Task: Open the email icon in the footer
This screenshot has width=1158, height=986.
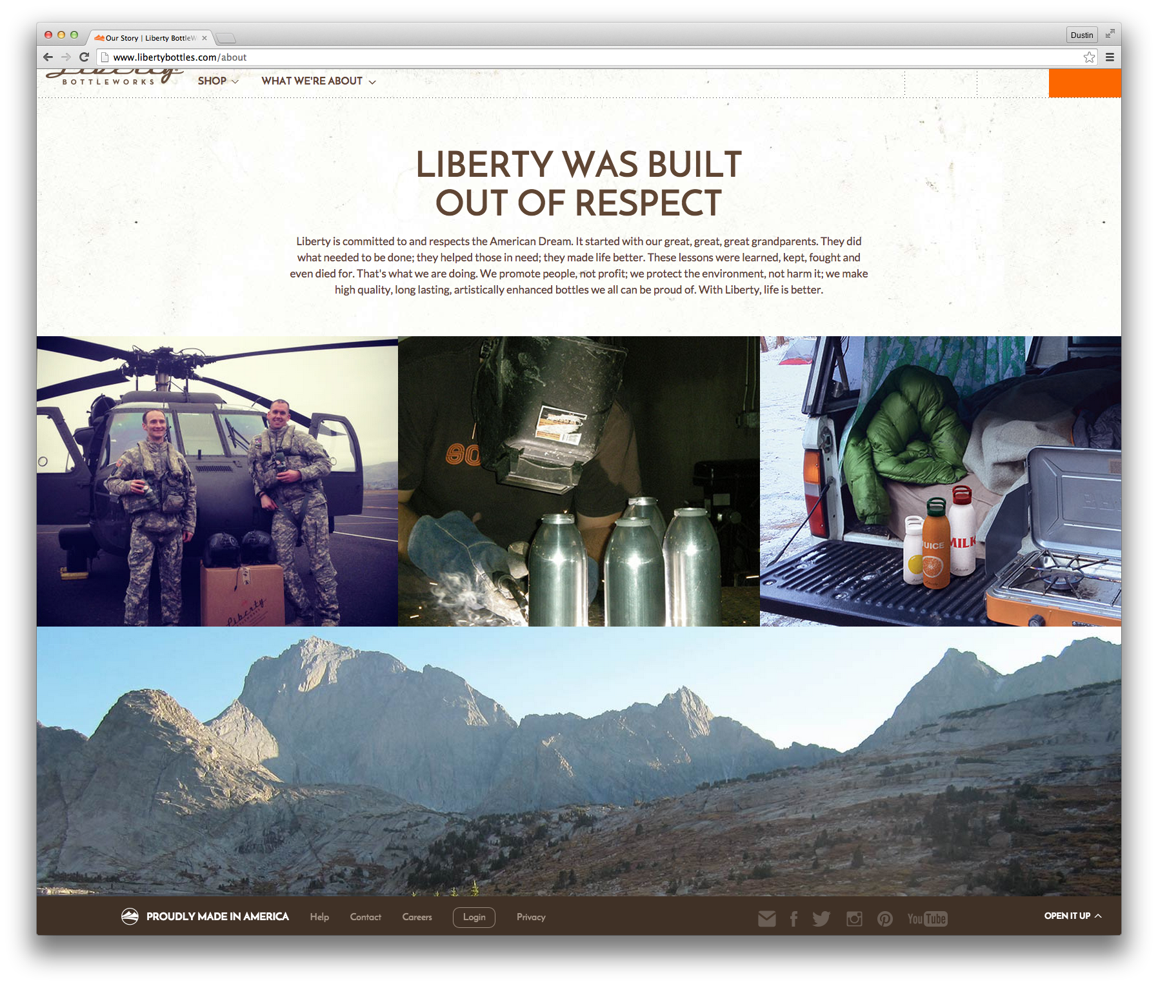Action: [x=766, y=918]
